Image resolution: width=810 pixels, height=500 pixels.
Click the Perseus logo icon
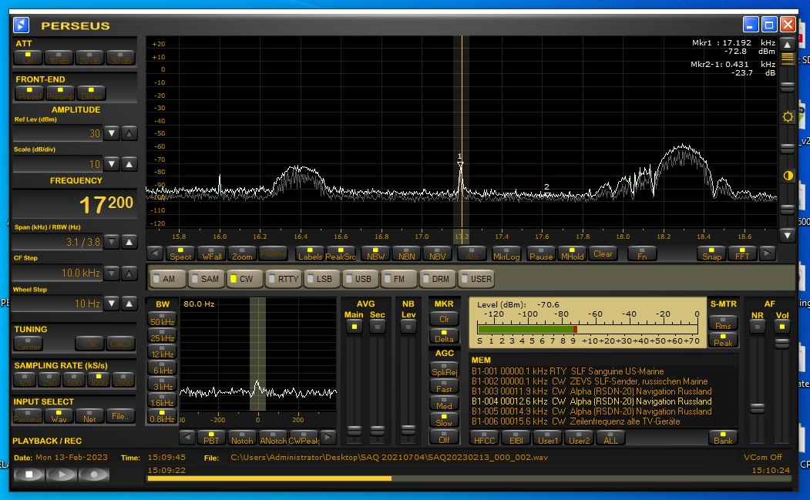pos(21,25)
